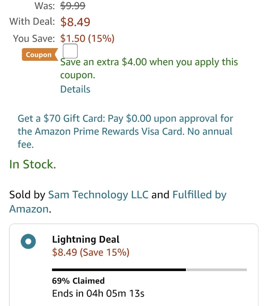This screenshot has height=306, width=267.
Task: Open the coupon Details link
Action: (75, 89)
